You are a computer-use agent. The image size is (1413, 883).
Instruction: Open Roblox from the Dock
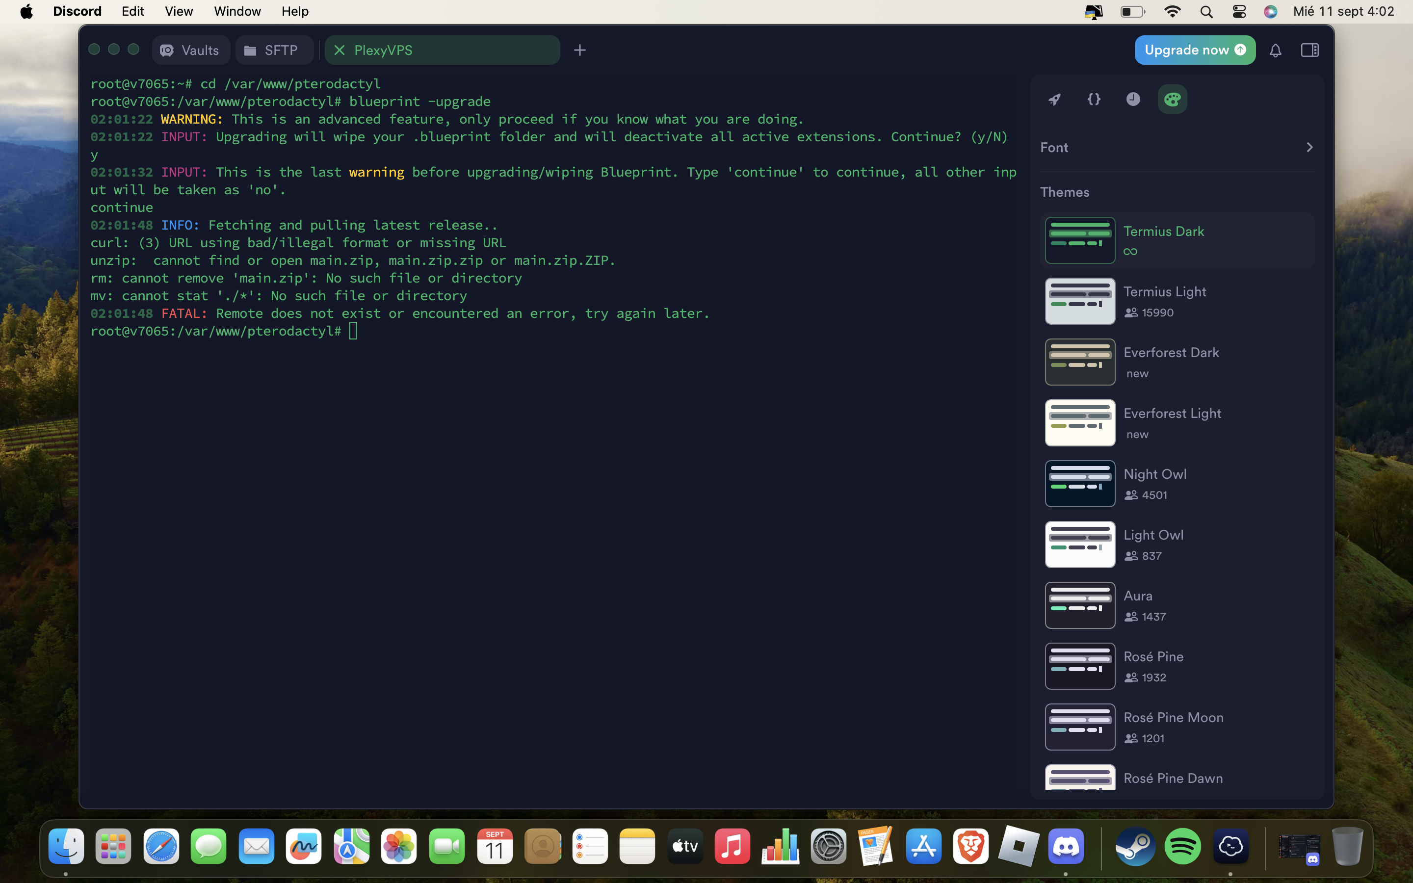point(1019,846)
